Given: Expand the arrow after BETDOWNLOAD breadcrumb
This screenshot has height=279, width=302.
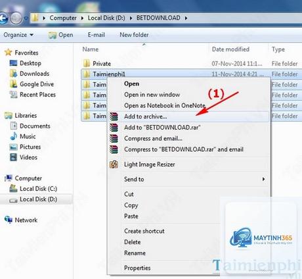Looking at the screenshot, I should point(186,18).
